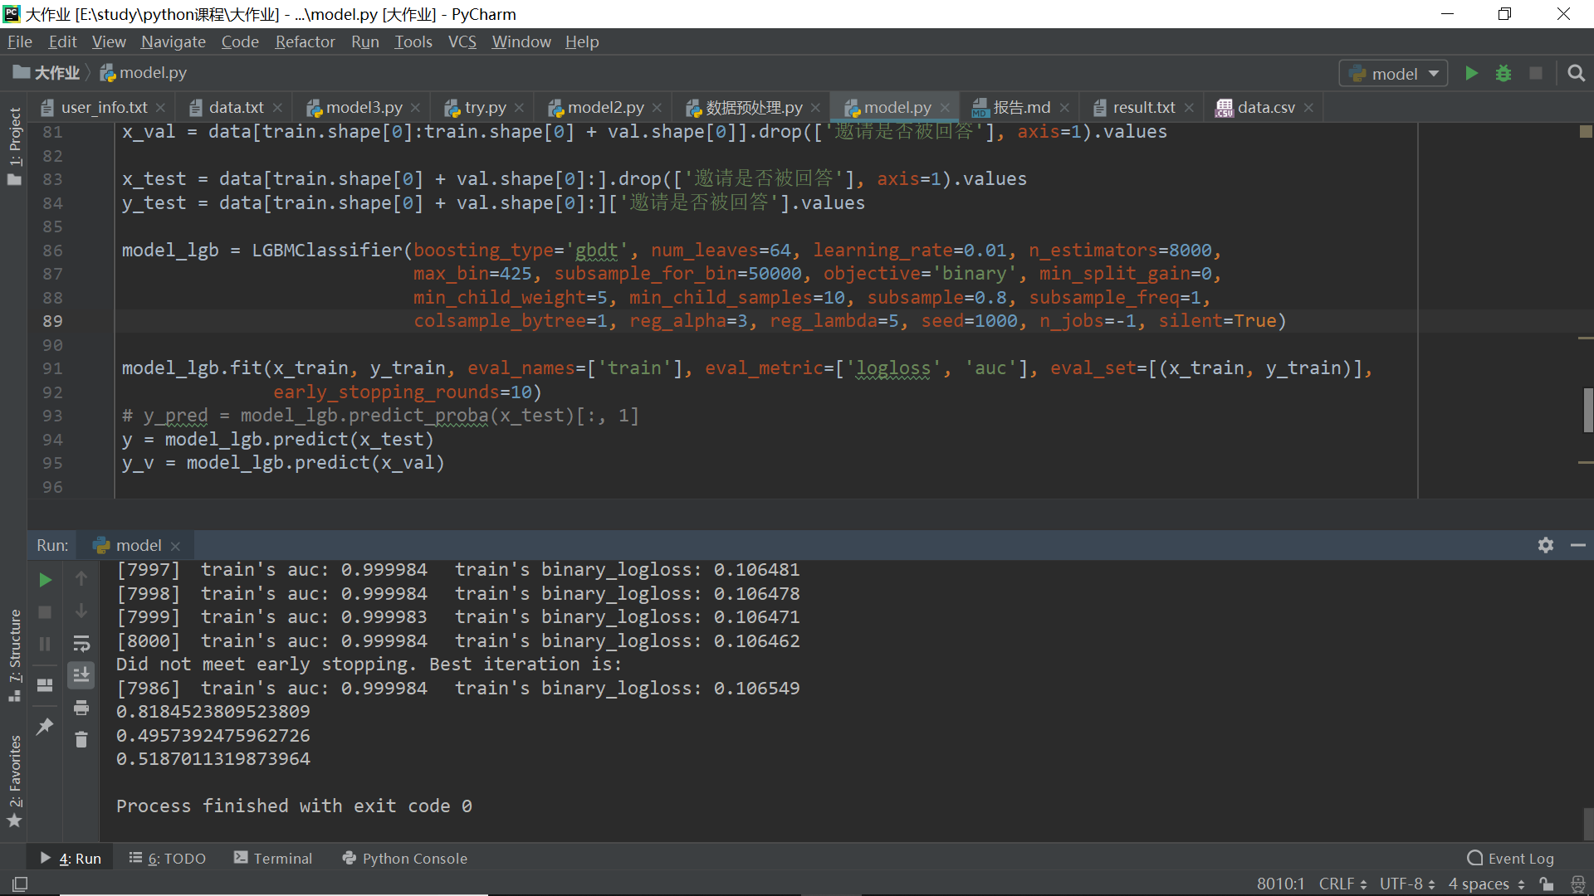Open the Refactor menu
This screenshot has width=1594, height=896.
(304, 41)
